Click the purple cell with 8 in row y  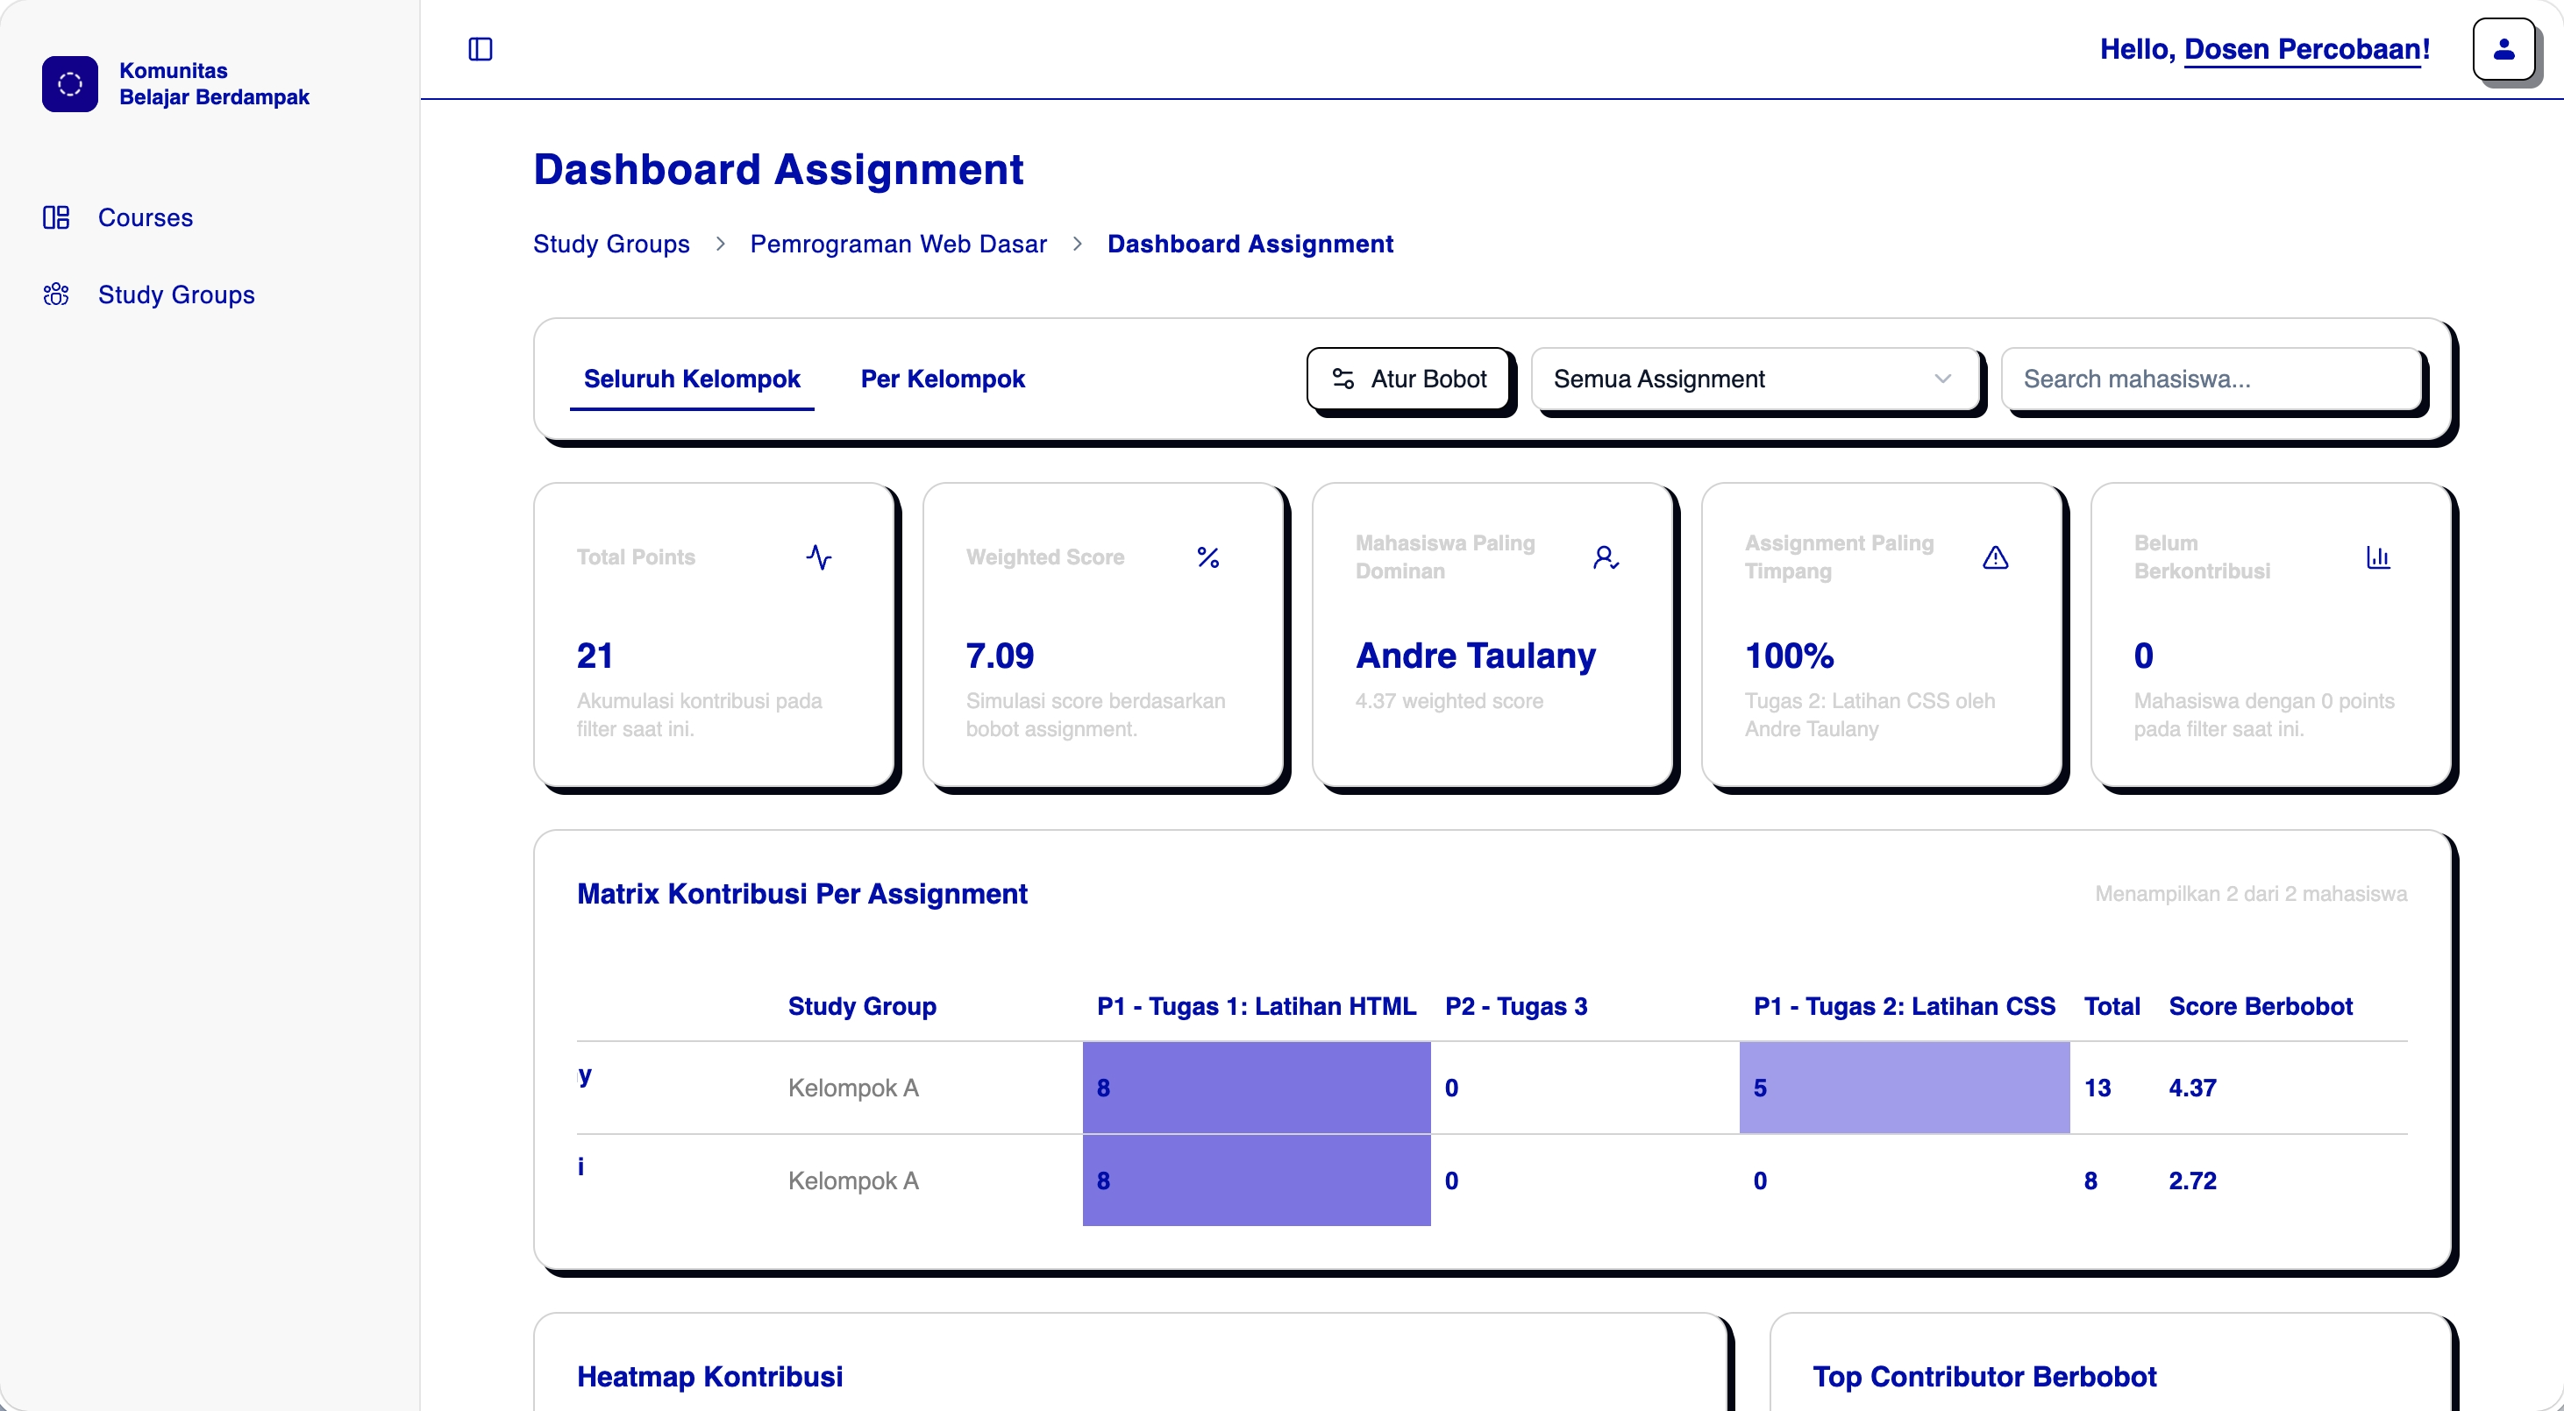pos(1256,1088)
